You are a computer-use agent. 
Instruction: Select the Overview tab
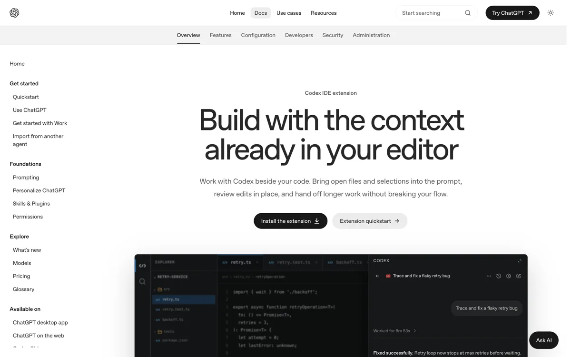point(188,35)
